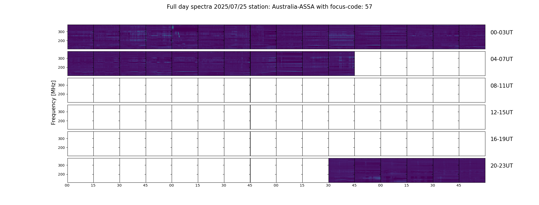
Task: Select the 16-19UT row label
Action: tap(502, 139)
